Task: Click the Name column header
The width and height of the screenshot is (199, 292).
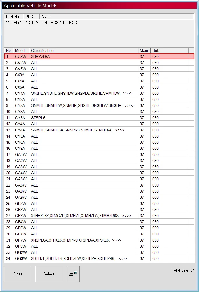Action: (x=116, y=17)
